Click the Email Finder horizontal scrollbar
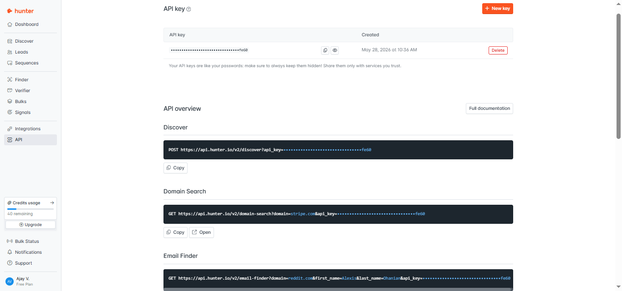This screenshot has width=622, height=291. tap(337, 289)
